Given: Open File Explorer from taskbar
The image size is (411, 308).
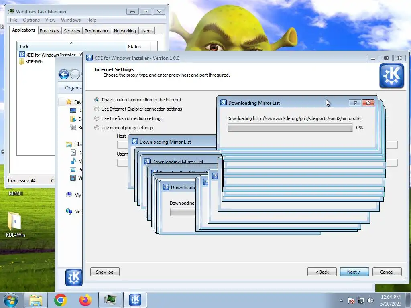Looking at the screenshot, I should [x=36, y=300].
